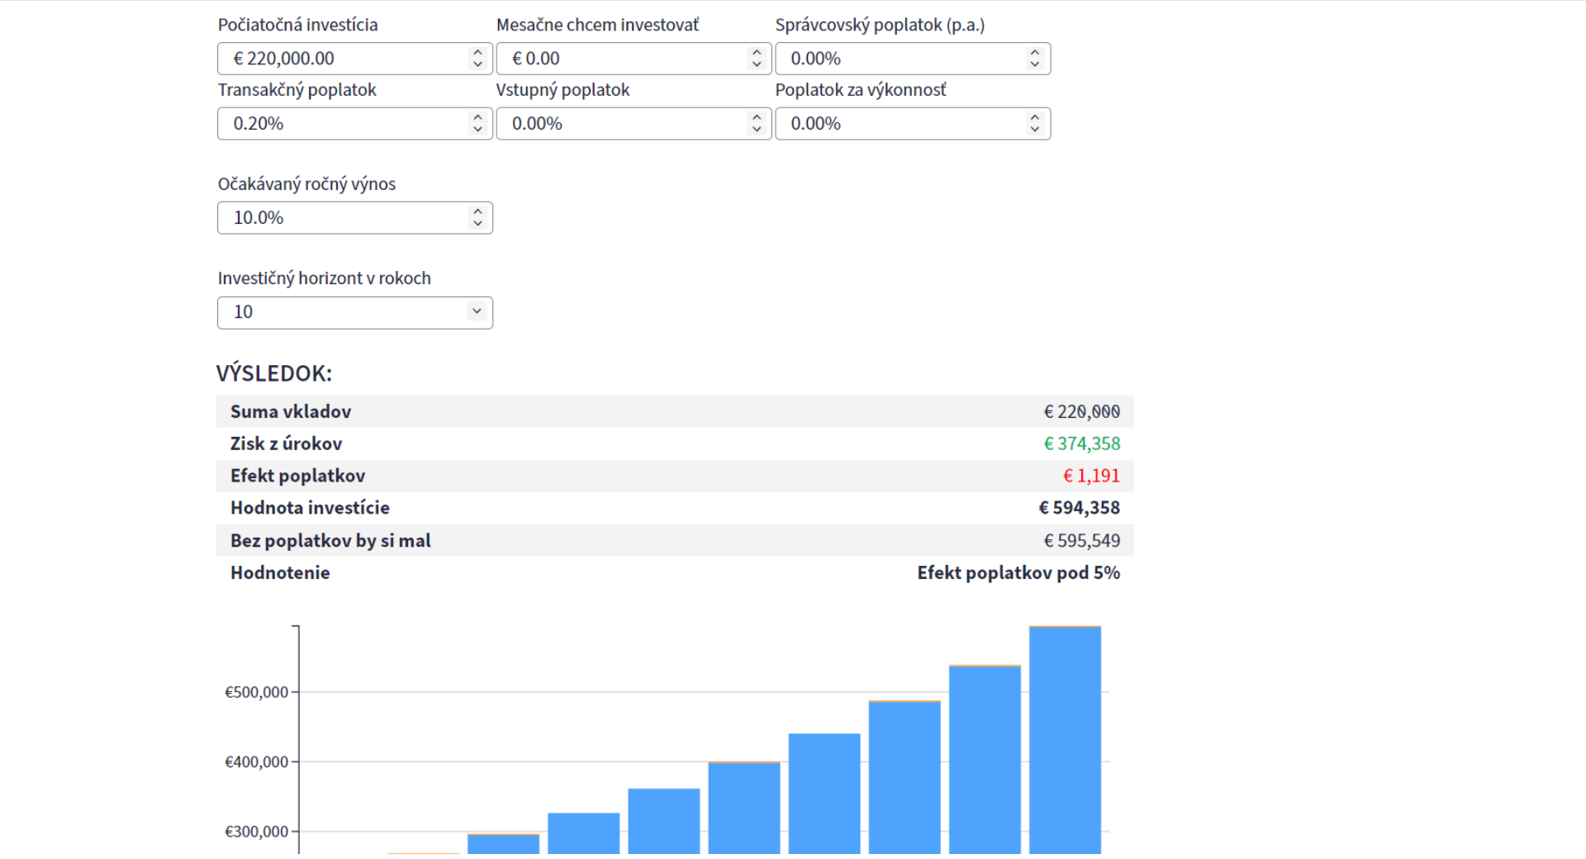Select the Mesačne chcem investovať field

click(634, 59)
